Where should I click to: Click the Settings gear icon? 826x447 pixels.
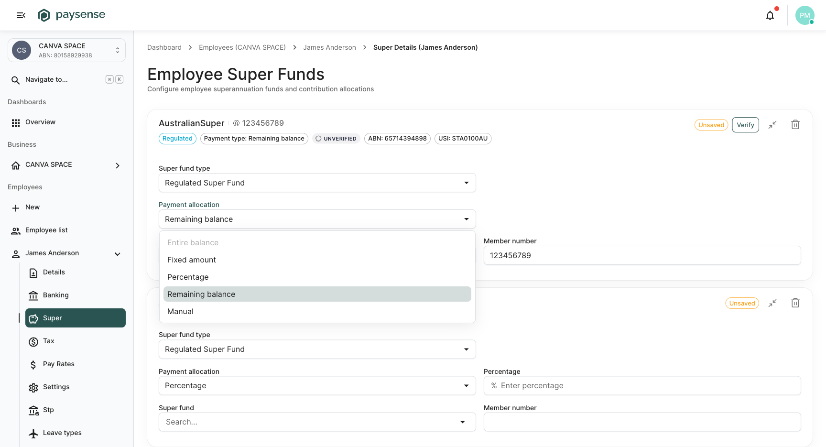(33, 388)
